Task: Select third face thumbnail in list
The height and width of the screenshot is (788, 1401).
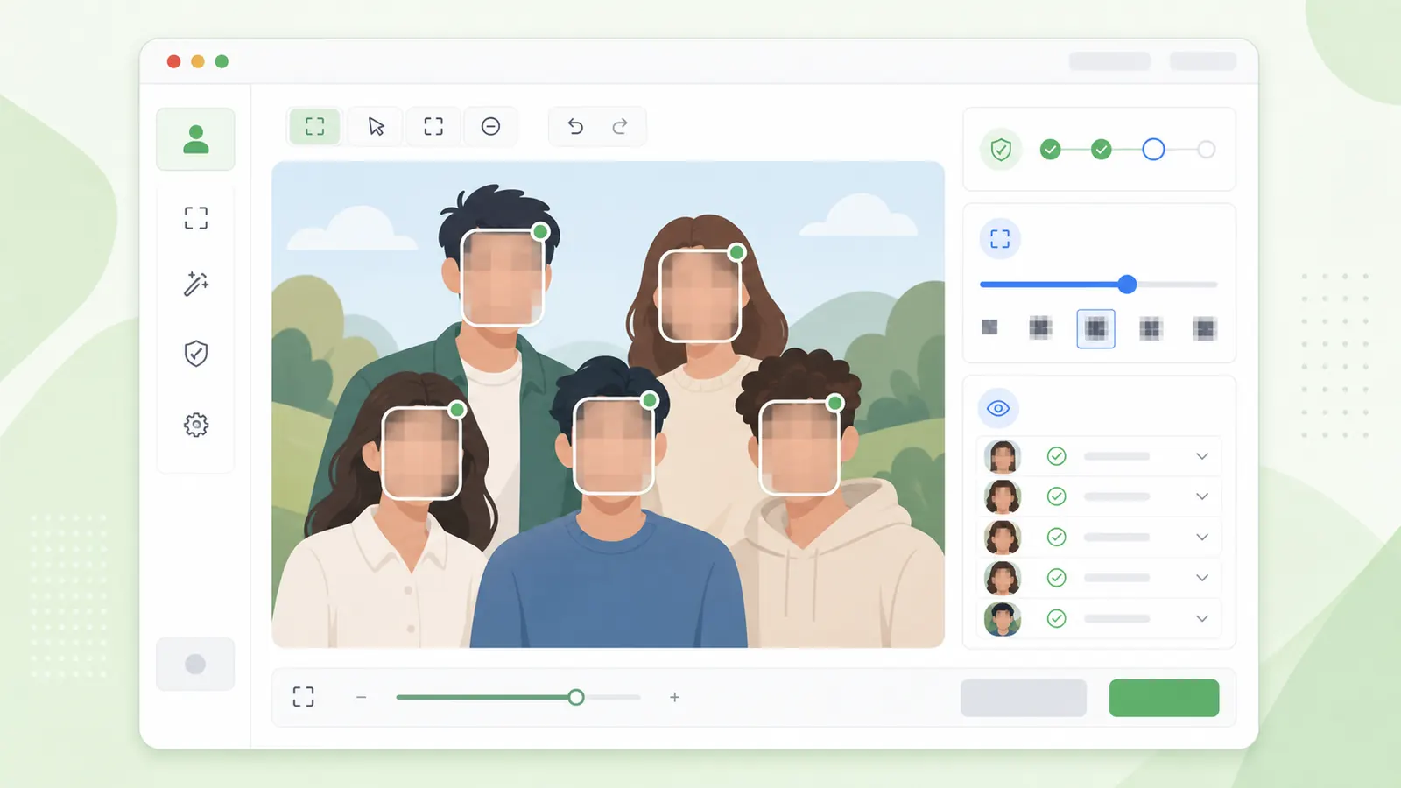Action: pos(1003,537)
